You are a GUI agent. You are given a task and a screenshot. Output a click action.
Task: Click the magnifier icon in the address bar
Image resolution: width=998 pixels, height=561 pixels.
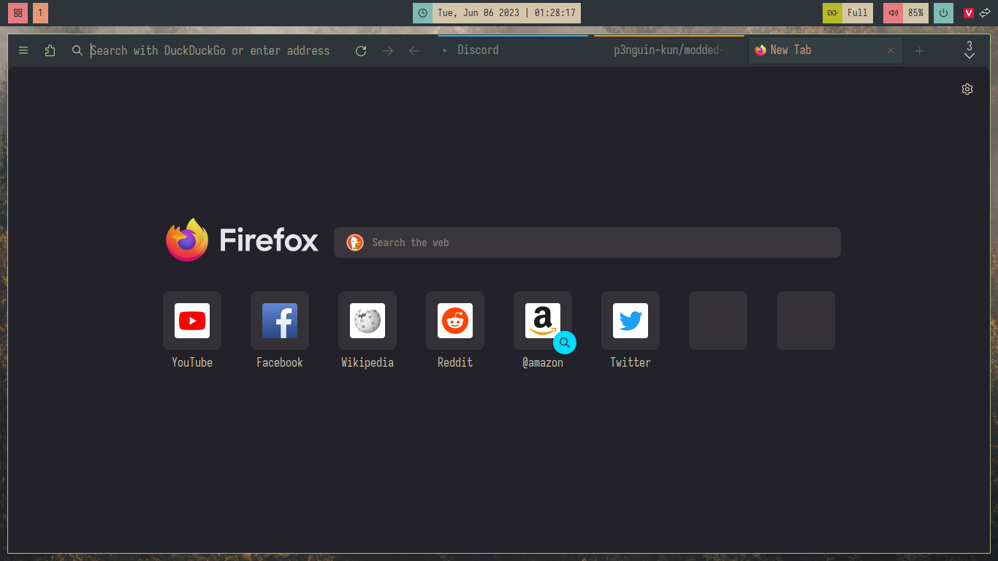coord(77,50)
